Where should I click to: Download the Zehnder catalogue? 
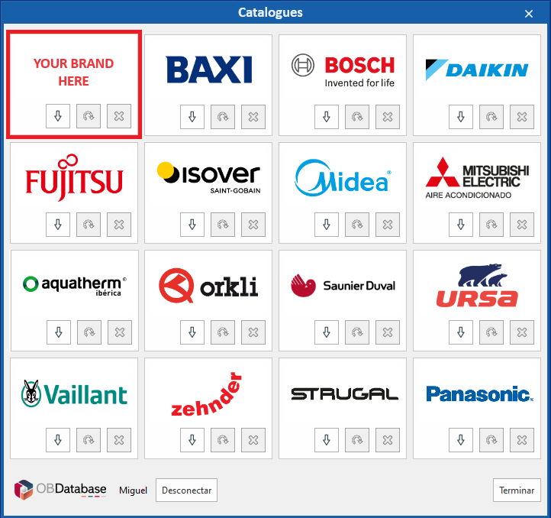[x=192, y=440]
